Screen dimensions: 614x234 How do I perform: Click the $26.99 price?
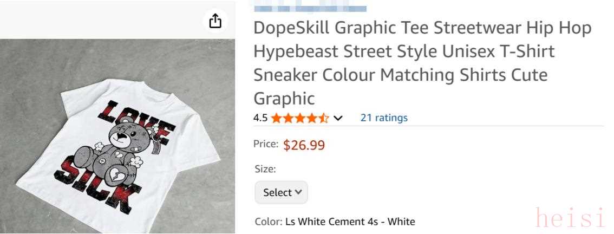tap(304, 145)
